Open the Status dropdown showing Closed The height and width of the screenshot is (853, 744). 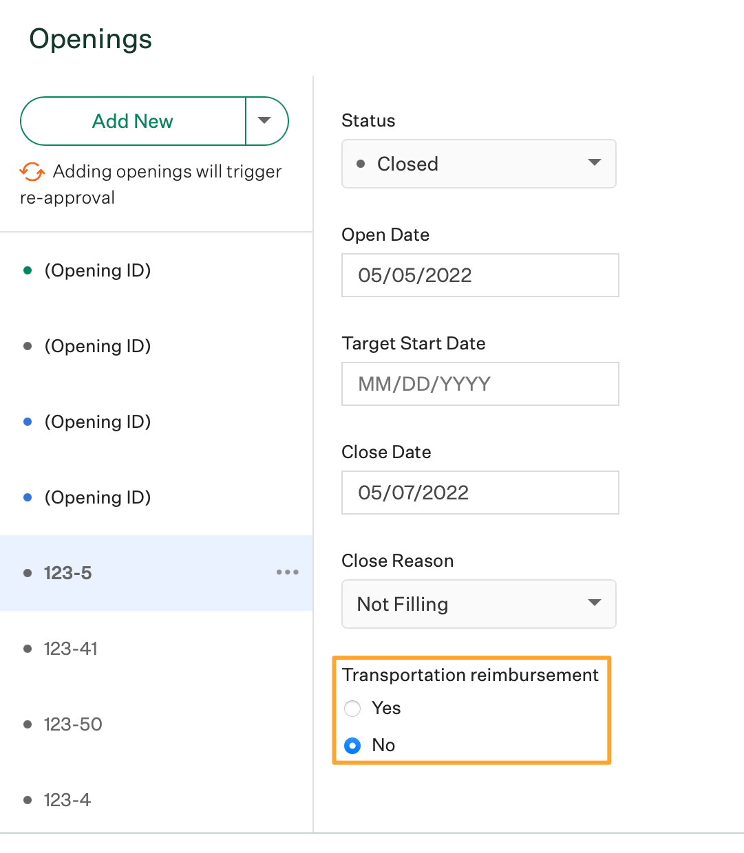478,164
